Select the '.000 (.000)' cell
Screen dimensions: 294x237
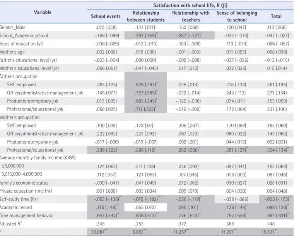(145, 60)
